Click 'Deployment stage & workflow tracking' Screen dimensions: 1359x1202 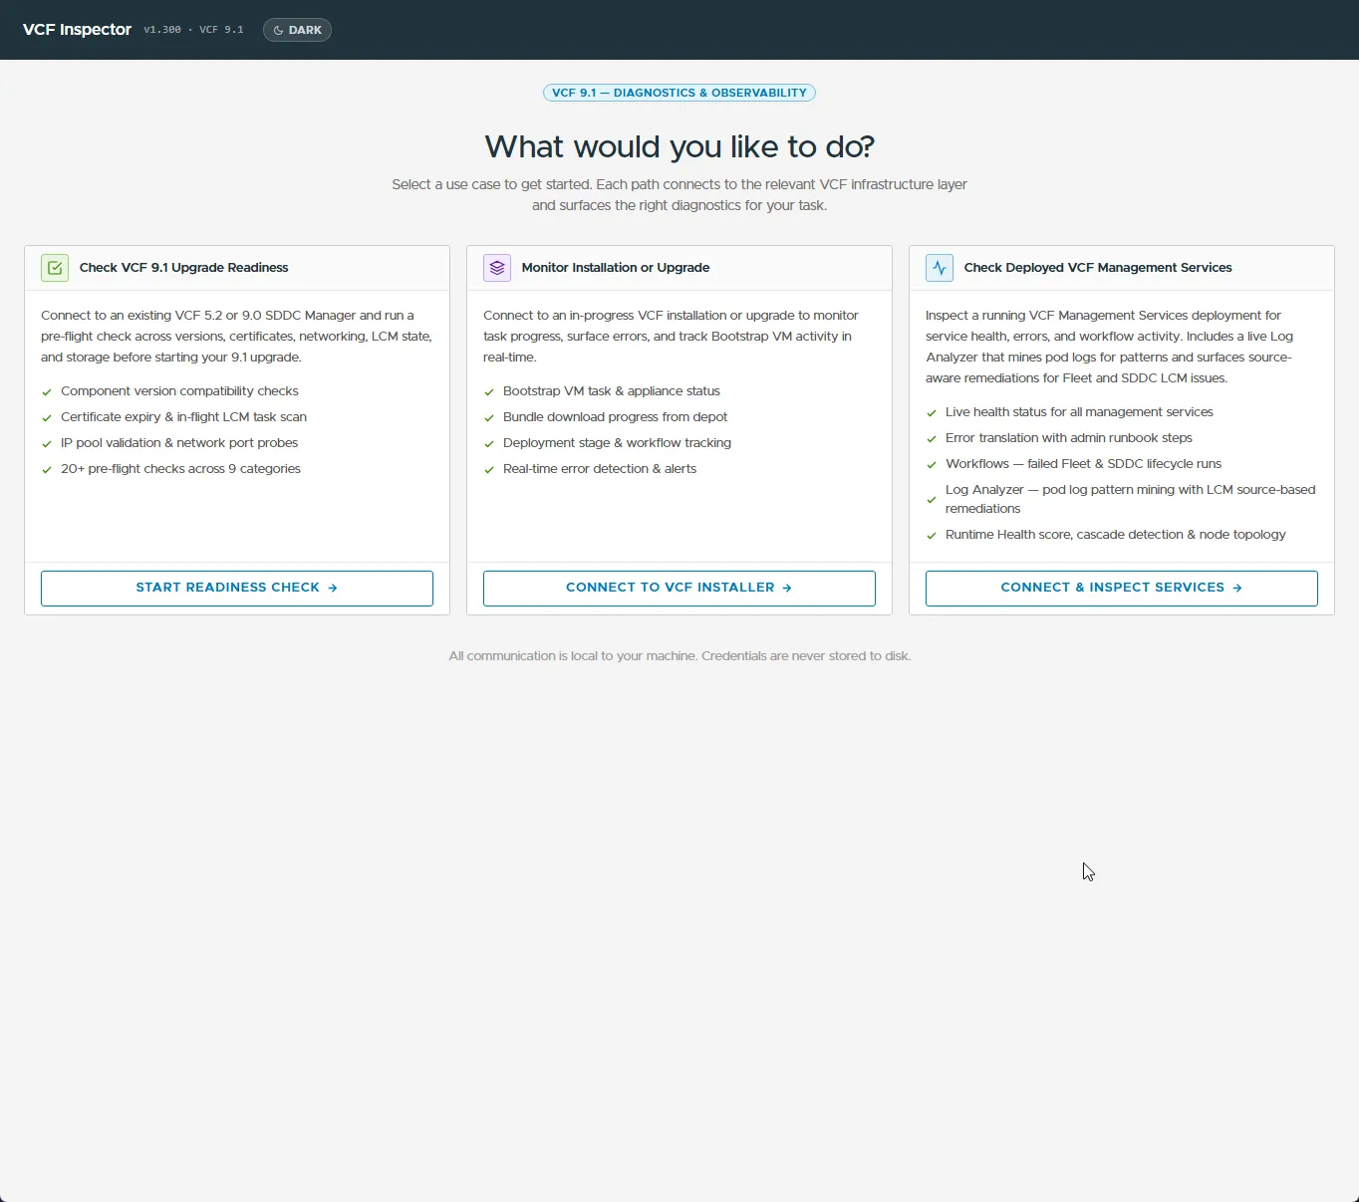click(x=617, y=443)
